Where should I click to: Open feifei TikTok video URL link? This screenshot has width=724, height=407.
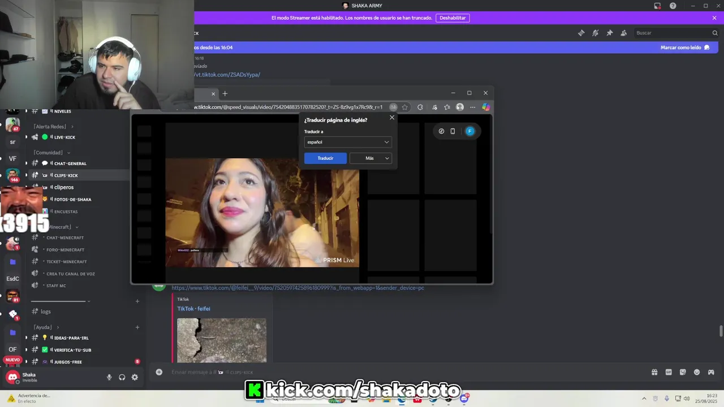coord(298,288)
